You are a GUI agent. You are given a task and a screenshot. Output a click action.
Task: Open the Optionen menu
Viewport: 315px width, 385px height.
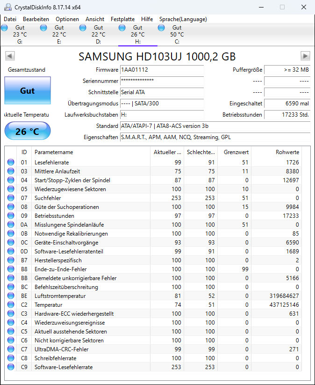pyautogui.click(x=67, y=19)
